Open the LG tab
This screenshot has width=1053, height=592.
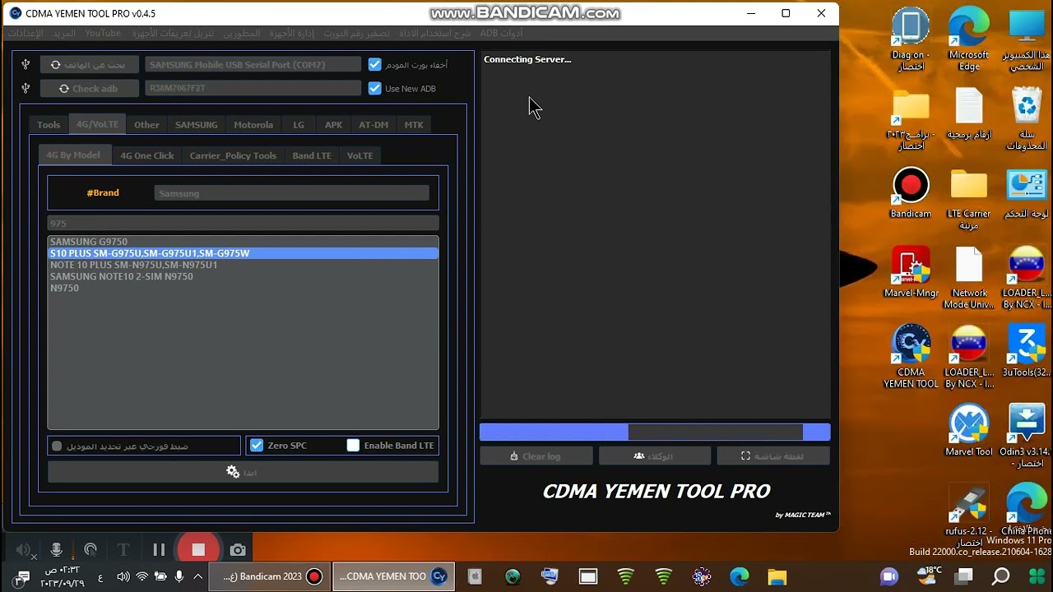click(x=299, y=124)
